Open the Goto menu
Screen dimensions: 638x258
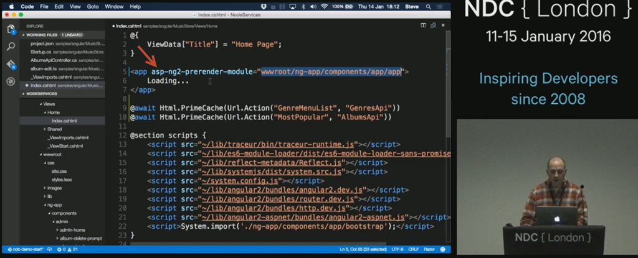click(x=93, y=6)
